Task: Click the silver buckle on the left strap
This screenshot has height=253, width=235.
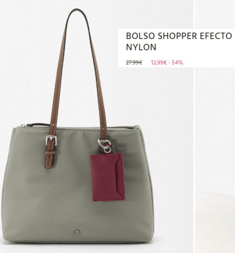Action: tap(51, 140)
